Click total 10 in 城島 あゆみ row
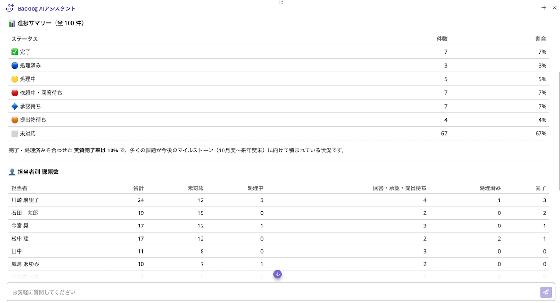 141,264
